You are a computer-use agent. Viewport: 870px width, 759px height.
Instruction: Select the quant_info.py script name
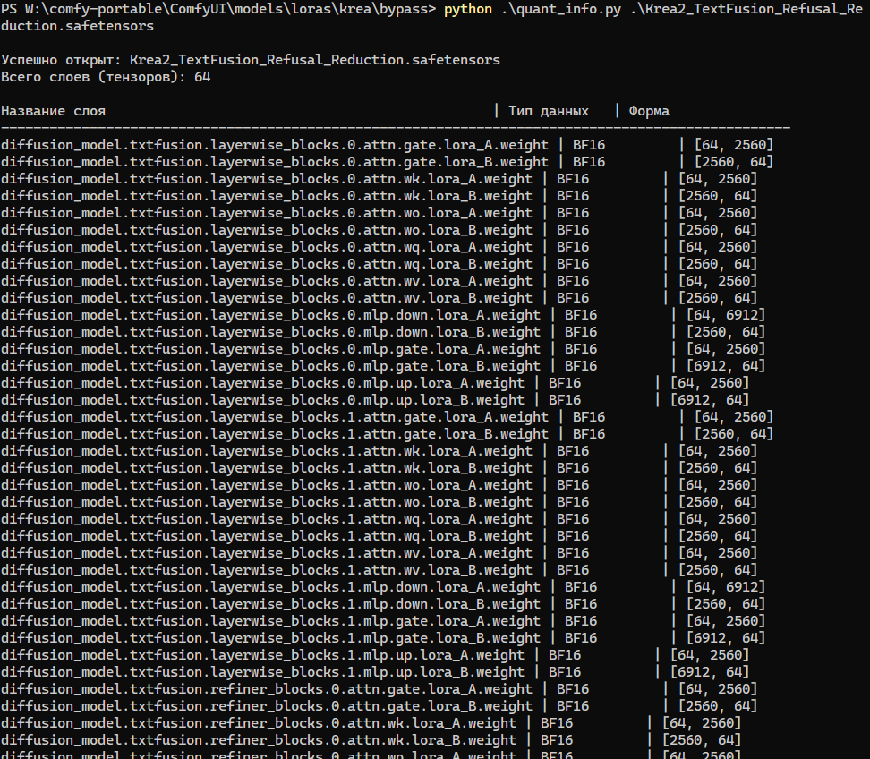(561, 10)
